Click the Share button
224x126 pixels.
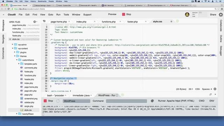click(x=213, y=15)
